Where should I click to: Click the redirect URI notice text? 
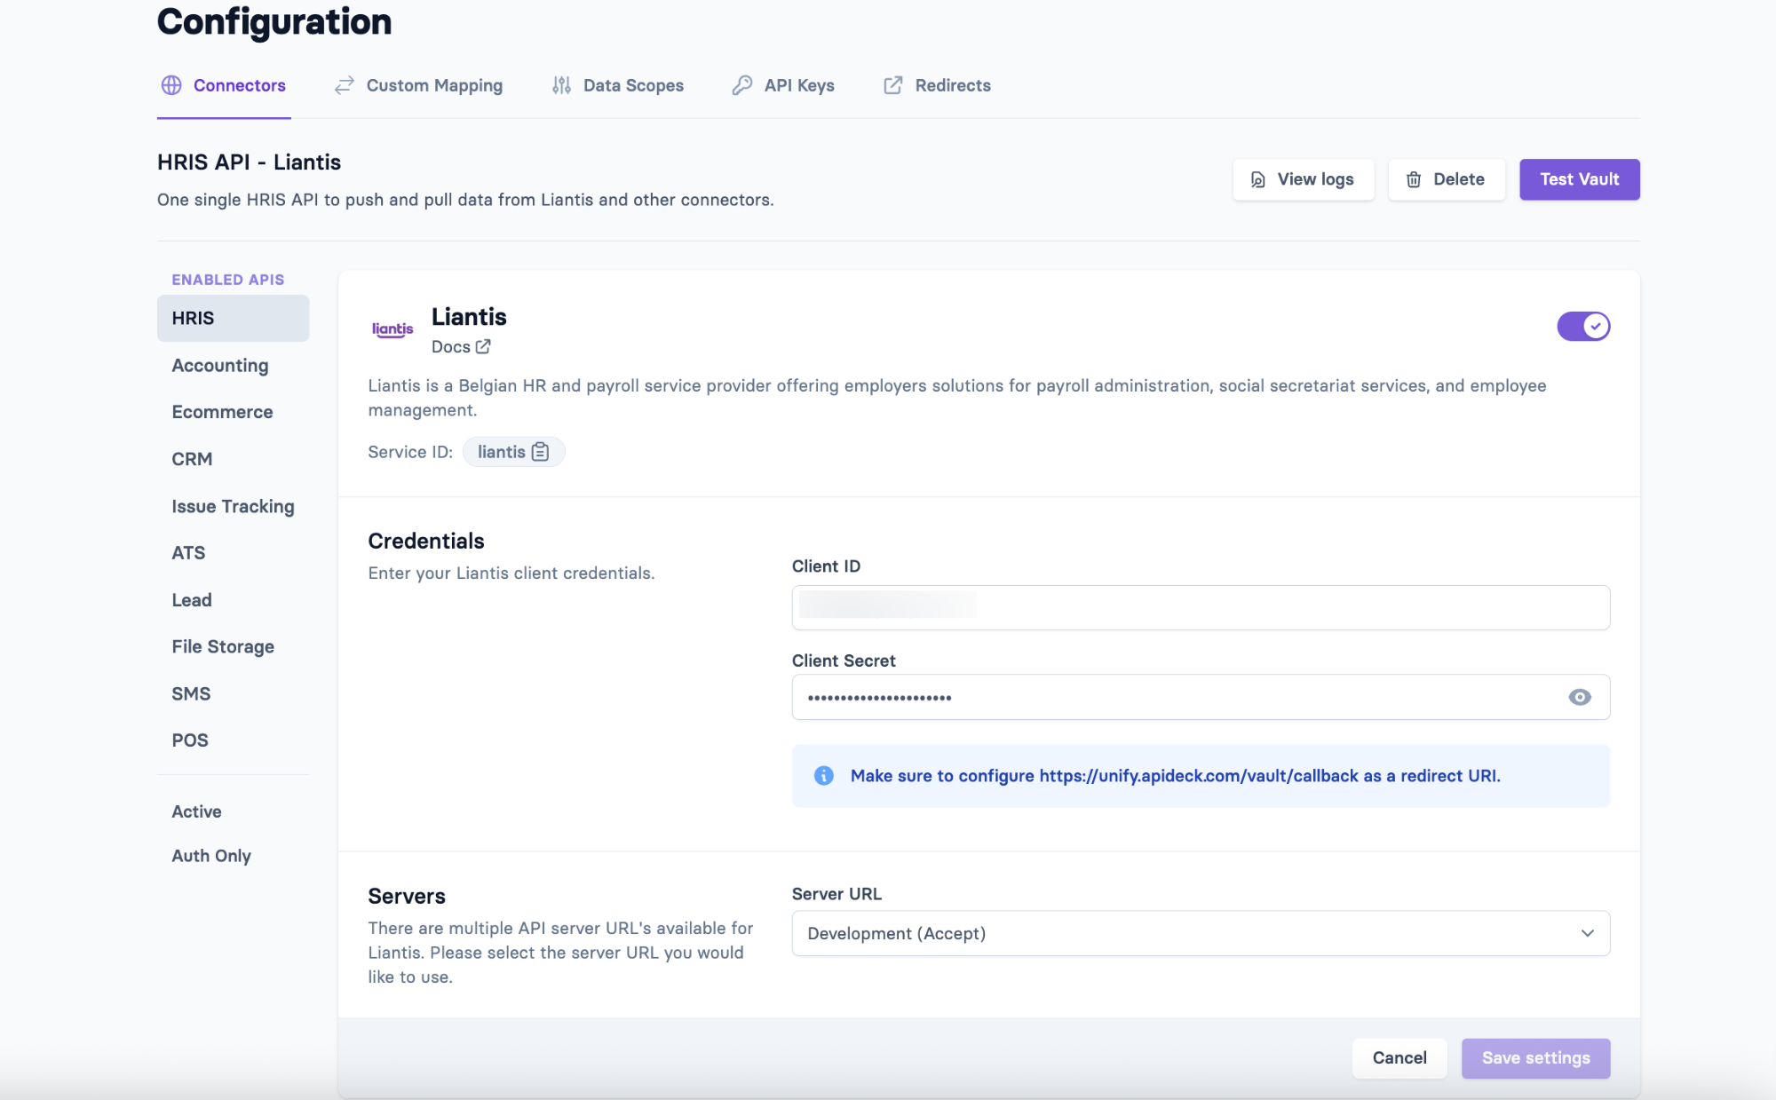pyautogui.click(x=1175, y=775)
